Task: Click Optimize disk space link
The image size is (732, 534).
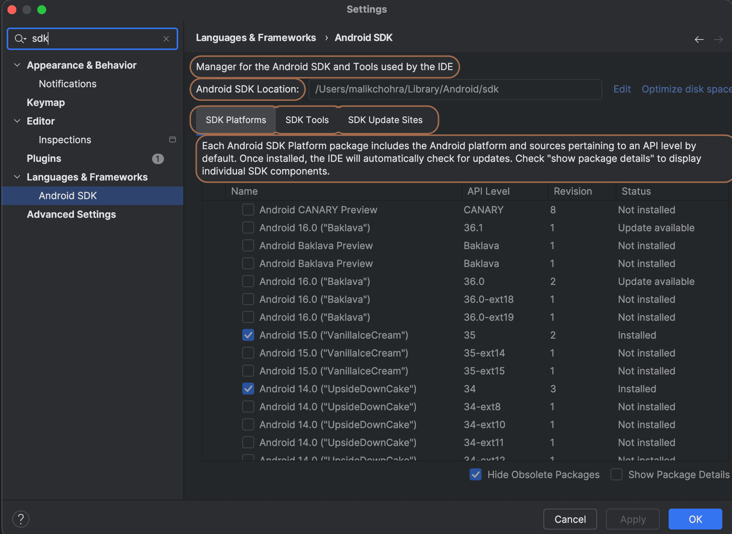Action: click(687, 89)
